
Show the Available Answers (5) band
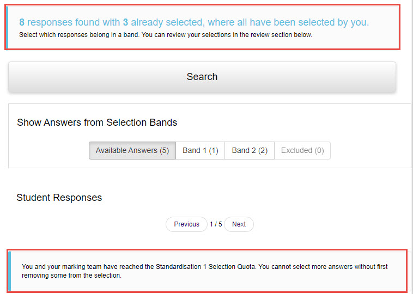[132, 150]
